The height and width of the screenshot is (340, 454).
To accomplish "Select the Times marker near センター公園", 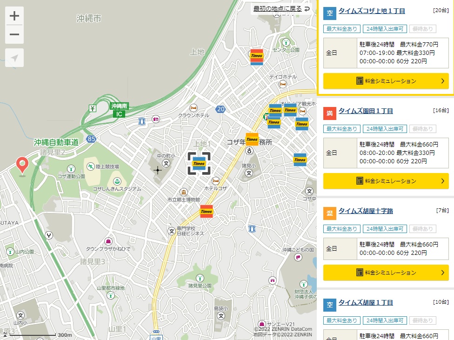I will click(x=256, y=57).
